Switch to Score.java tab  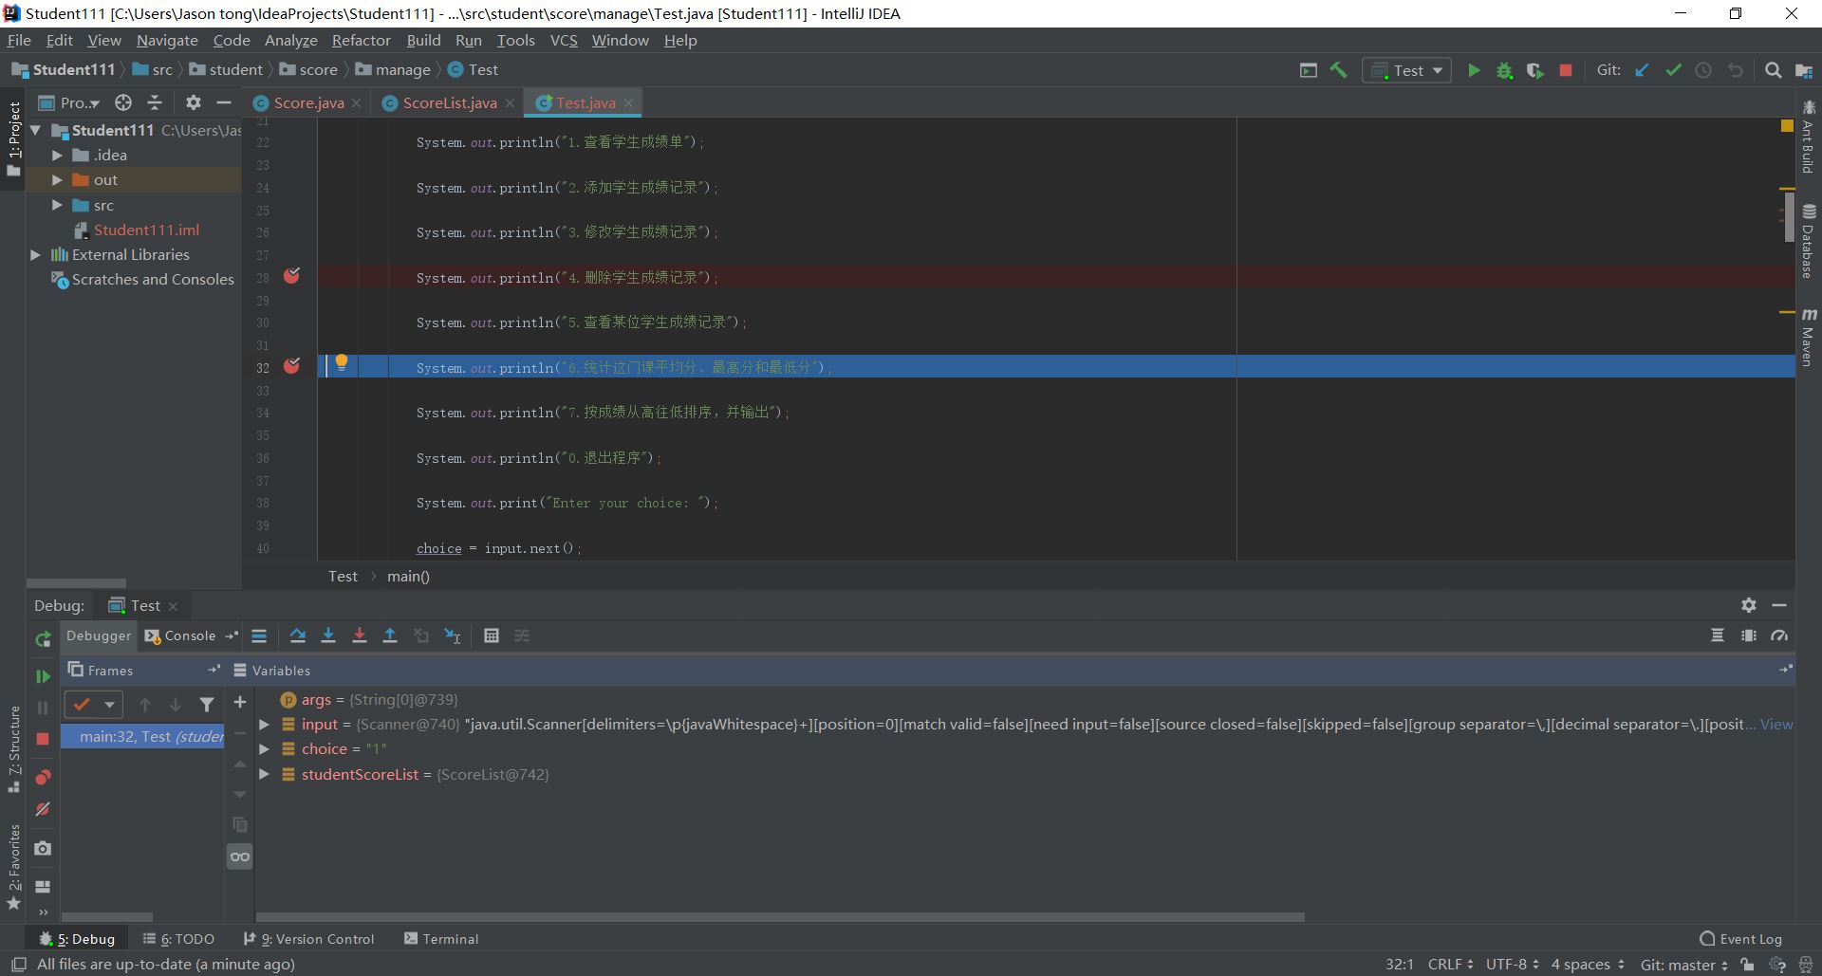pyautogui.click(x=307, y=102)
